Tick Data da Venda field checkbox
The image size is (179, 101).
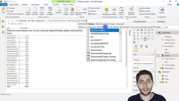tap(161, 43)
